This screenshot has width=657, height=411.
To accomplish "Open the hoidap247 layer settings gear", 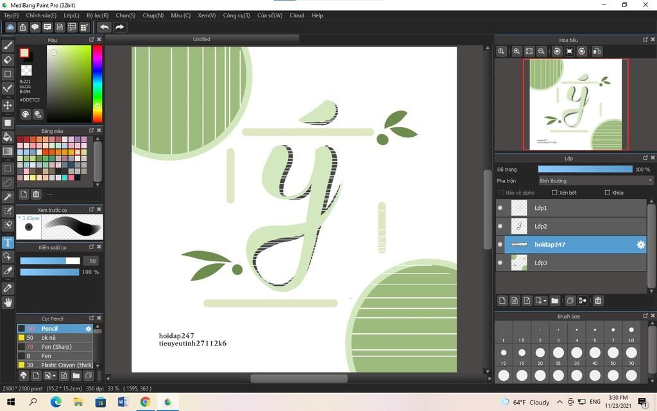I will [641, 245].
